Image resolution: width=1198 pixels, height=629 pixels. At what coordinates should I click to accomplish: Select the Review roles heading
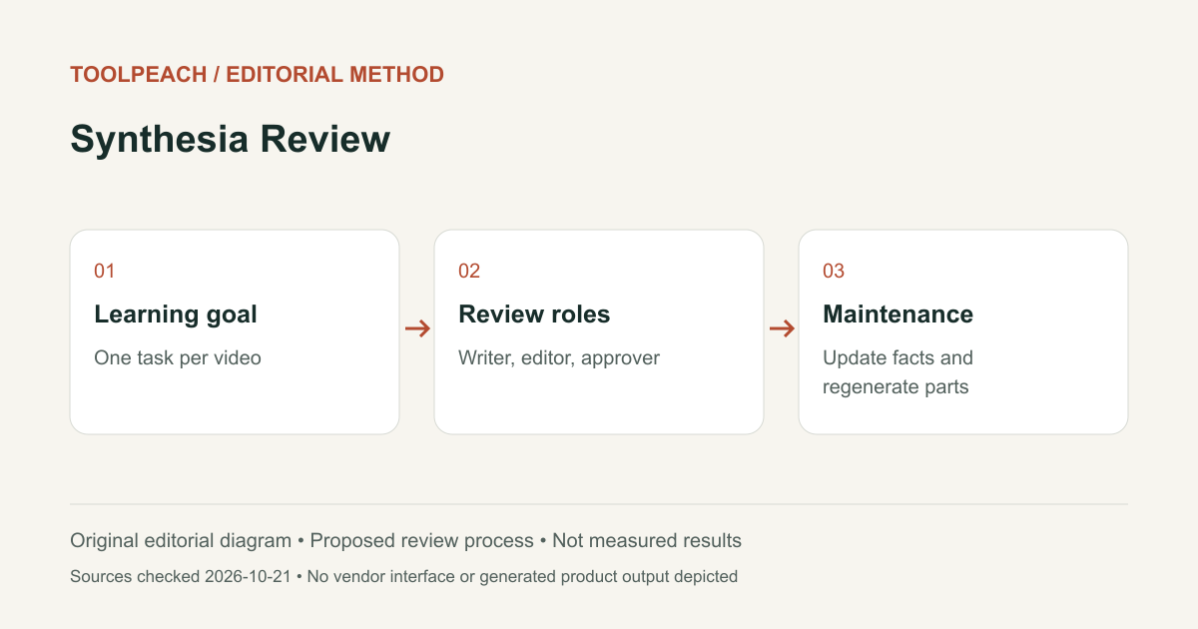click(x=534, y=314)
